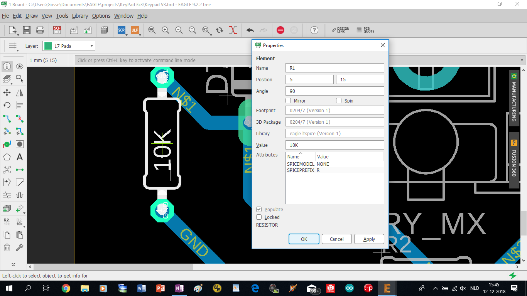Click the PCB Quote button
This screenshot has height=296, width=527.
point(365,30)
